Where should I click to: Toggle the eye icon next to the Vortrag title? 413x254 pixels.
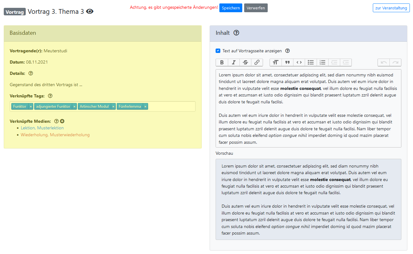click(x=90, y=12)
